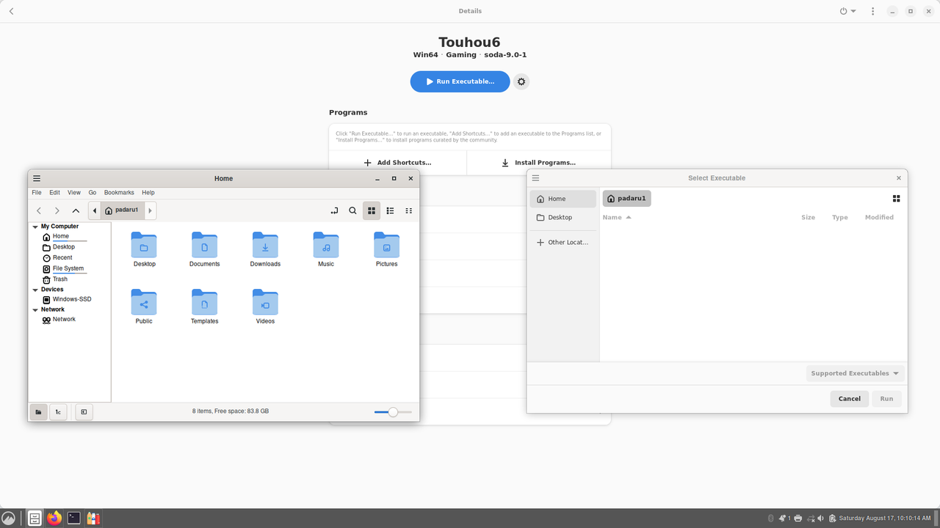Open the Edit menu in file manager
940x528 pixels.
[x=54, y=193]
